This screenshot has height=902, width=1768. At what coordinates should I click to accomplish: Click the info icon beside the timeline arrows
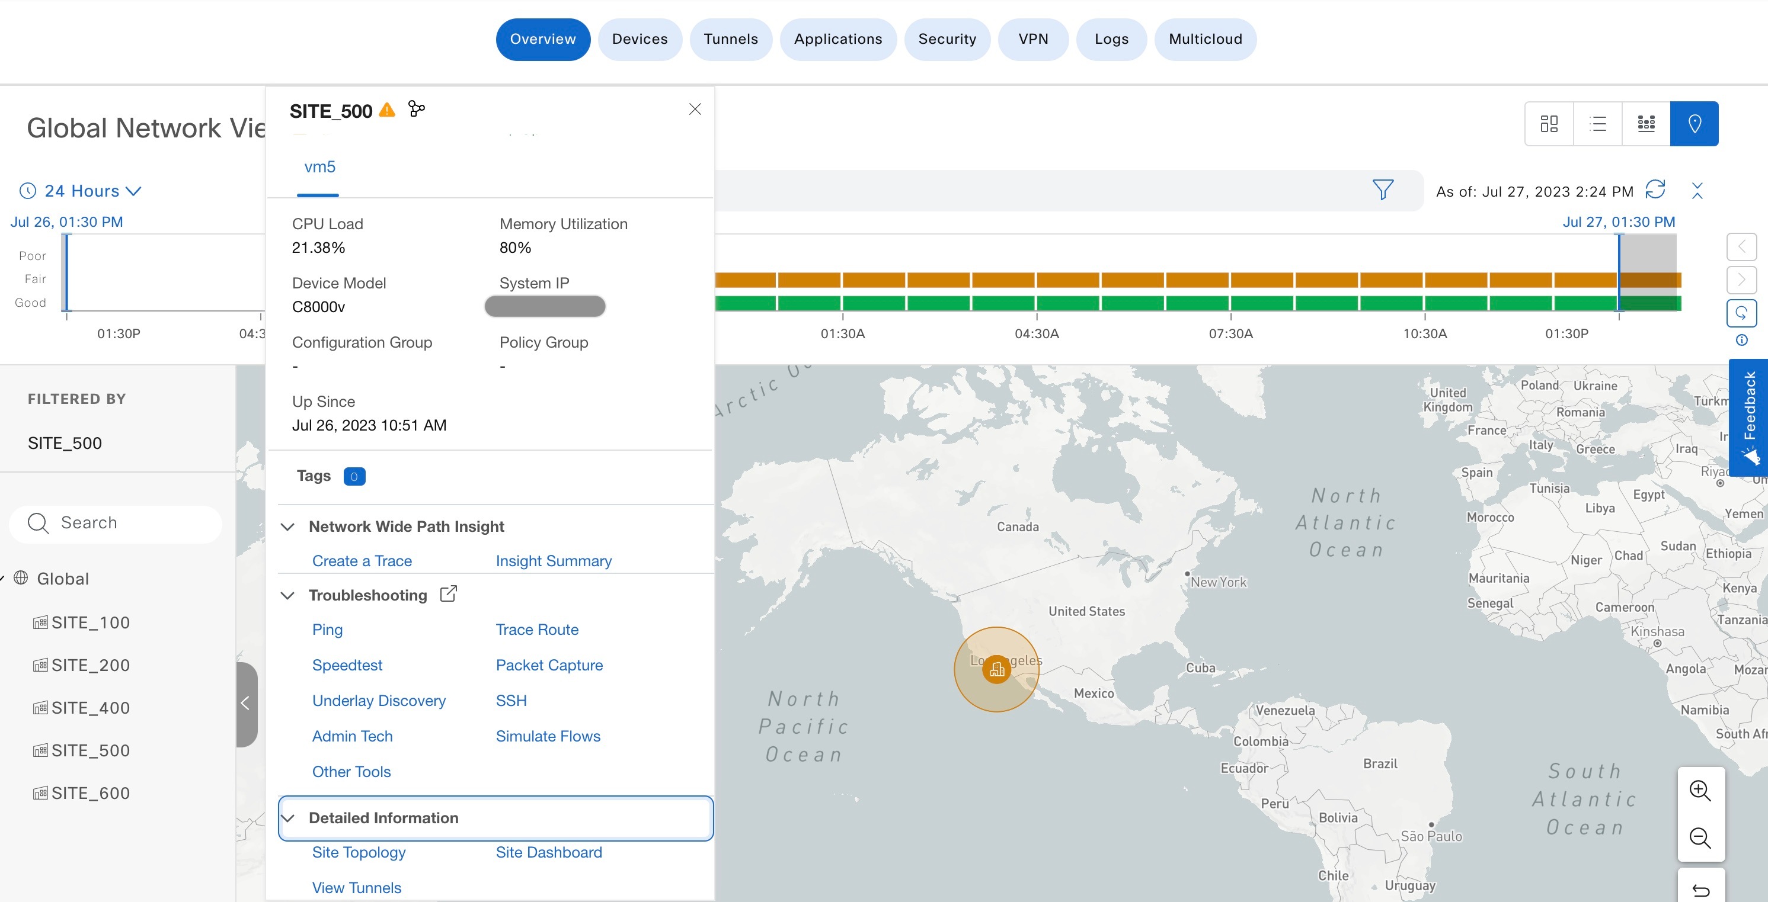(1742, 339)
